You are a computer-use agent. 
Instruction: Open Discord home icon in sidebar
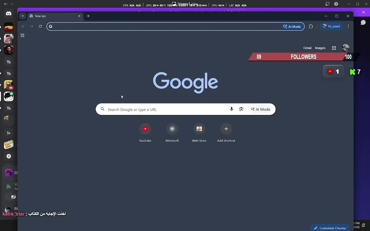coord(9,13)
